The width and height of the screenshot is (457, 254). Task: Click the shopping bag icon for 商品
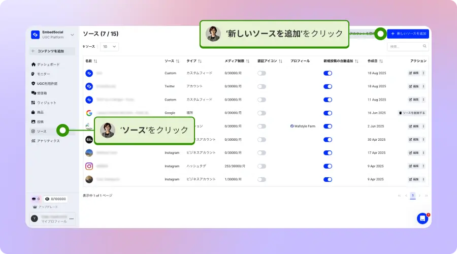coord(33,112)
